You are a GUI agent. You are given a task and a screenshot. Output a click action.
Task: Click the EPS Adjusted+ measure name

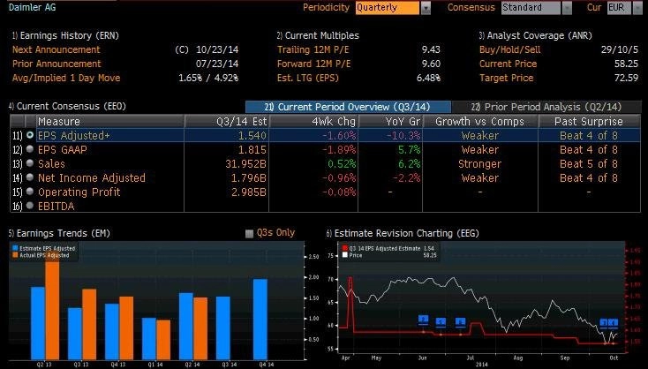[x=73, y=136]
